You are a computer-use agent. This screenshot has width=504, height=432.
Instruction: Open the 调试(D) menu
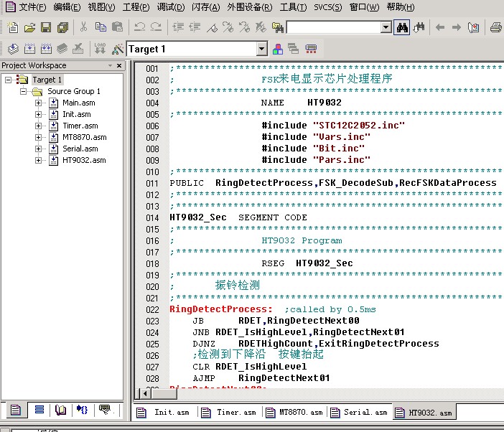tap(171, 6)
